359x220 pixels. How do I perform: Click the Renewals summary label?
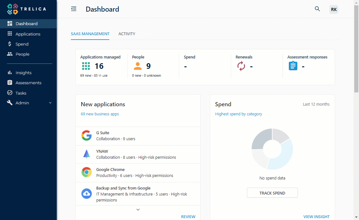coord(244,57)
